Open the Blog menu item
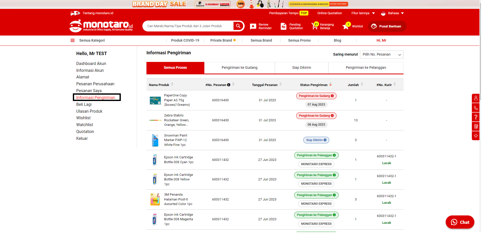Viewport: 483px width, 237px height. click(x=337, y=40)
